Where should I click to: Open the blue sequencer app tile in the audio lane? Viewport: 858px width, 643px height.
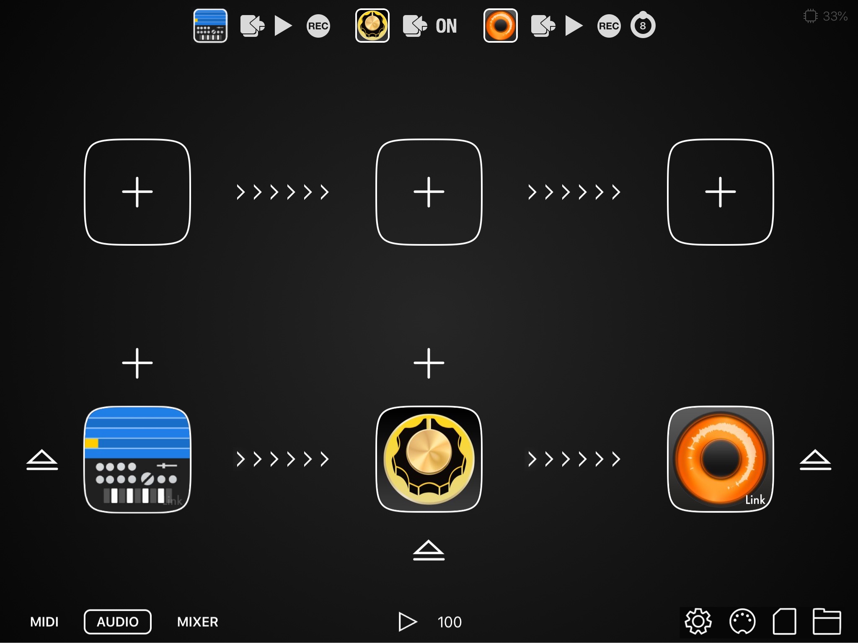click(137, 459)
